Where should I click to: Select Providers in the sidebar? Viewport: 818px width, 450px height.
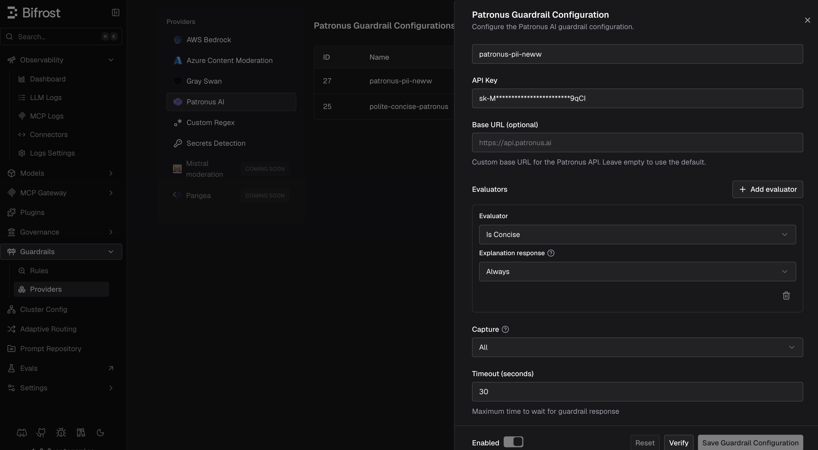click(61, 289)
